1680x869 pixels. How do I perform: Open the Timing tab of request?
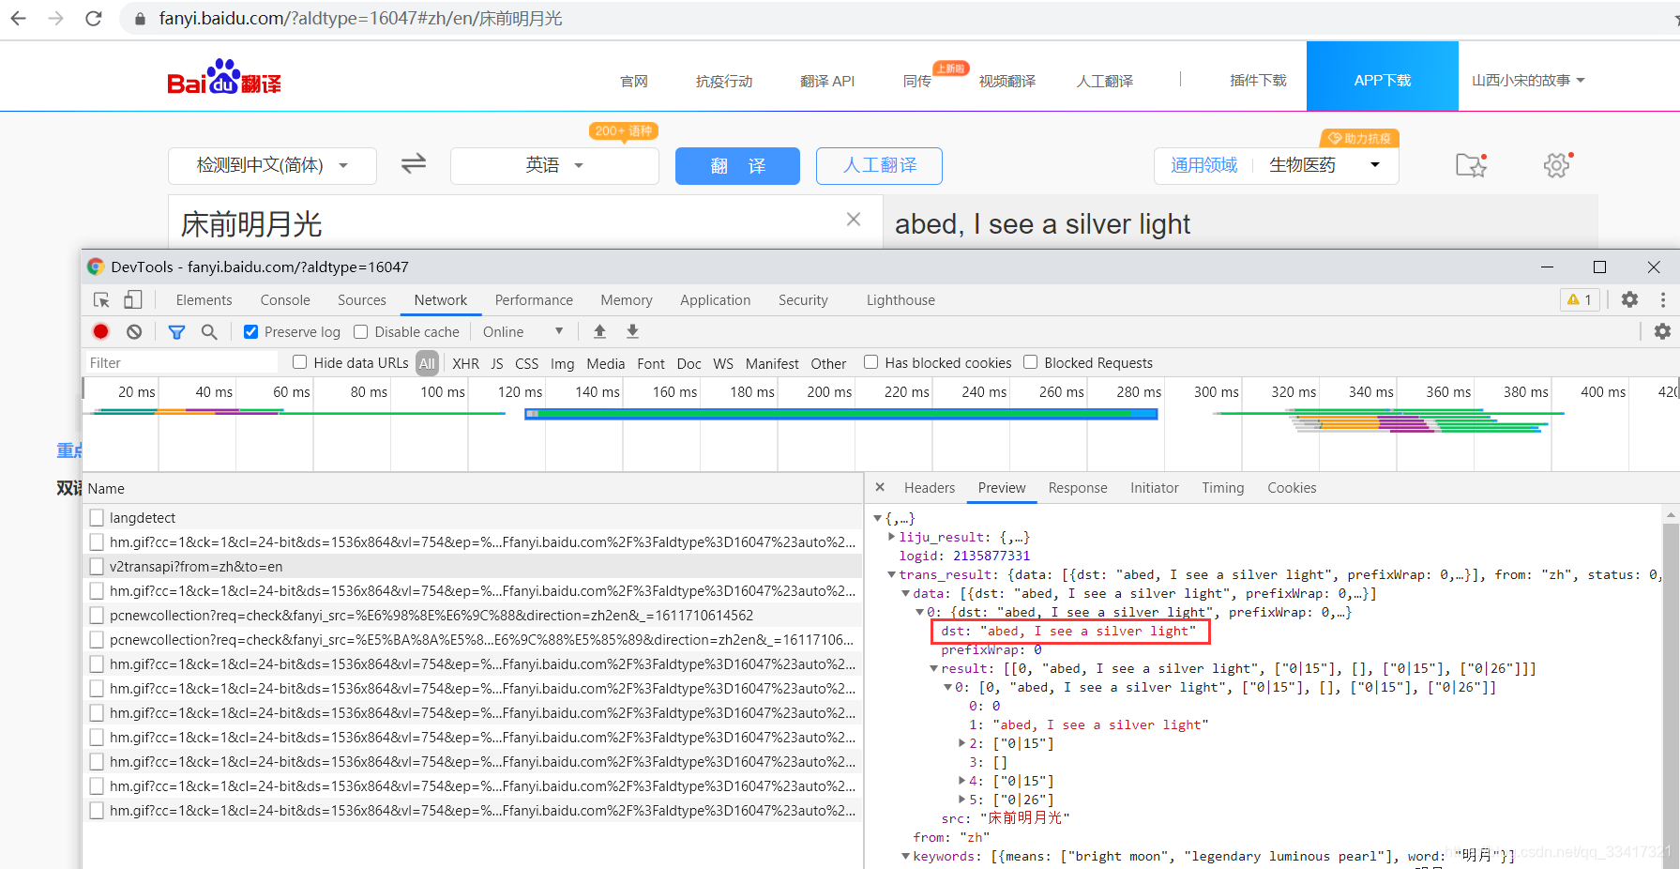1223,488
